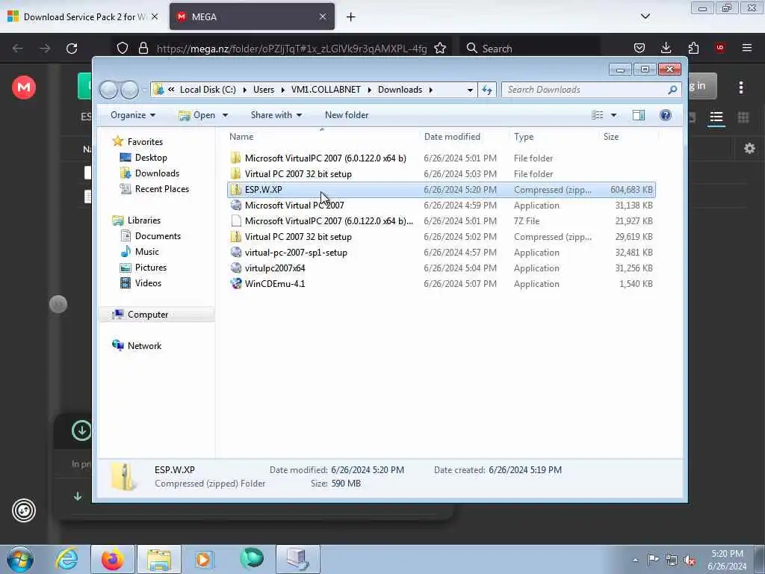The width and height of the screenshot is (765, 574).
Task: Click the MEGA logo in the sidebar
Action: point(24,88)
